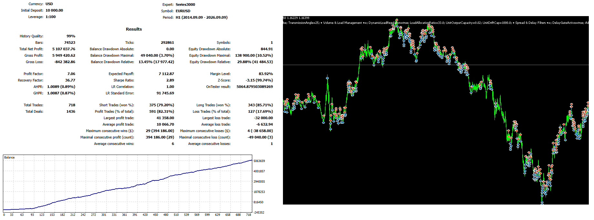Select the Total Net Profit value
The width and height of the screenshot is (594, 220).
(x=64, y=49)
